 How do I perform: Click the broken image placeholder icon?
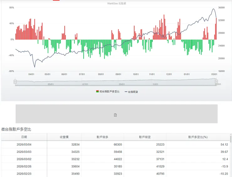(115, 115)
